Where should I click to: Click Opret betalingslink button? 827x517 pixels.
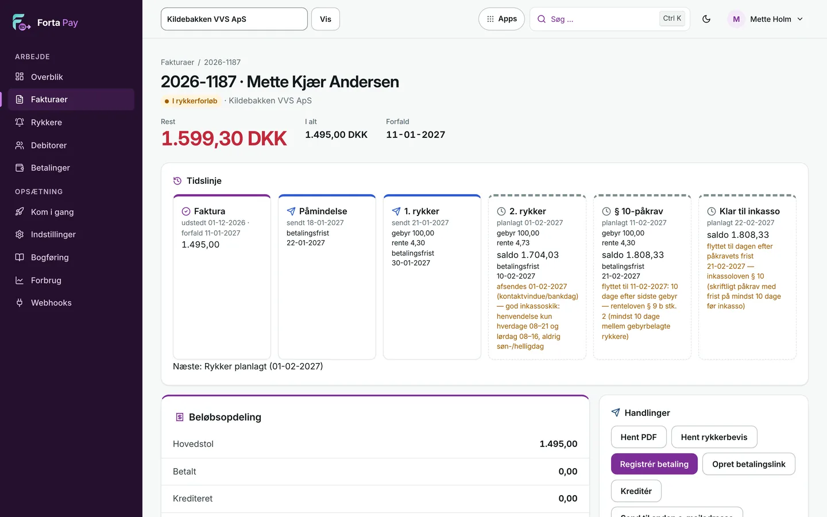point(748,464)
